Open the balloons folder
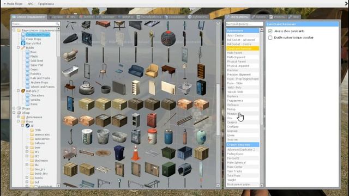This screenshot has height=196, width=349. [x=40, y=143]
